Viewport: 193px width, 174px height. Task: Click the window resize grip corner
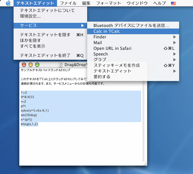click(145, 163)
